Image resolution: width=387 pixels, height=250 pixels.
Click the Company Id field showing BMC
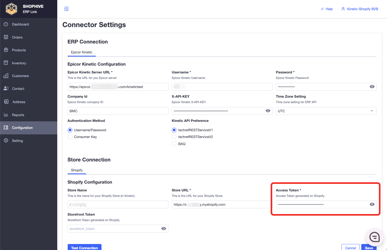[x=118, y=111]
